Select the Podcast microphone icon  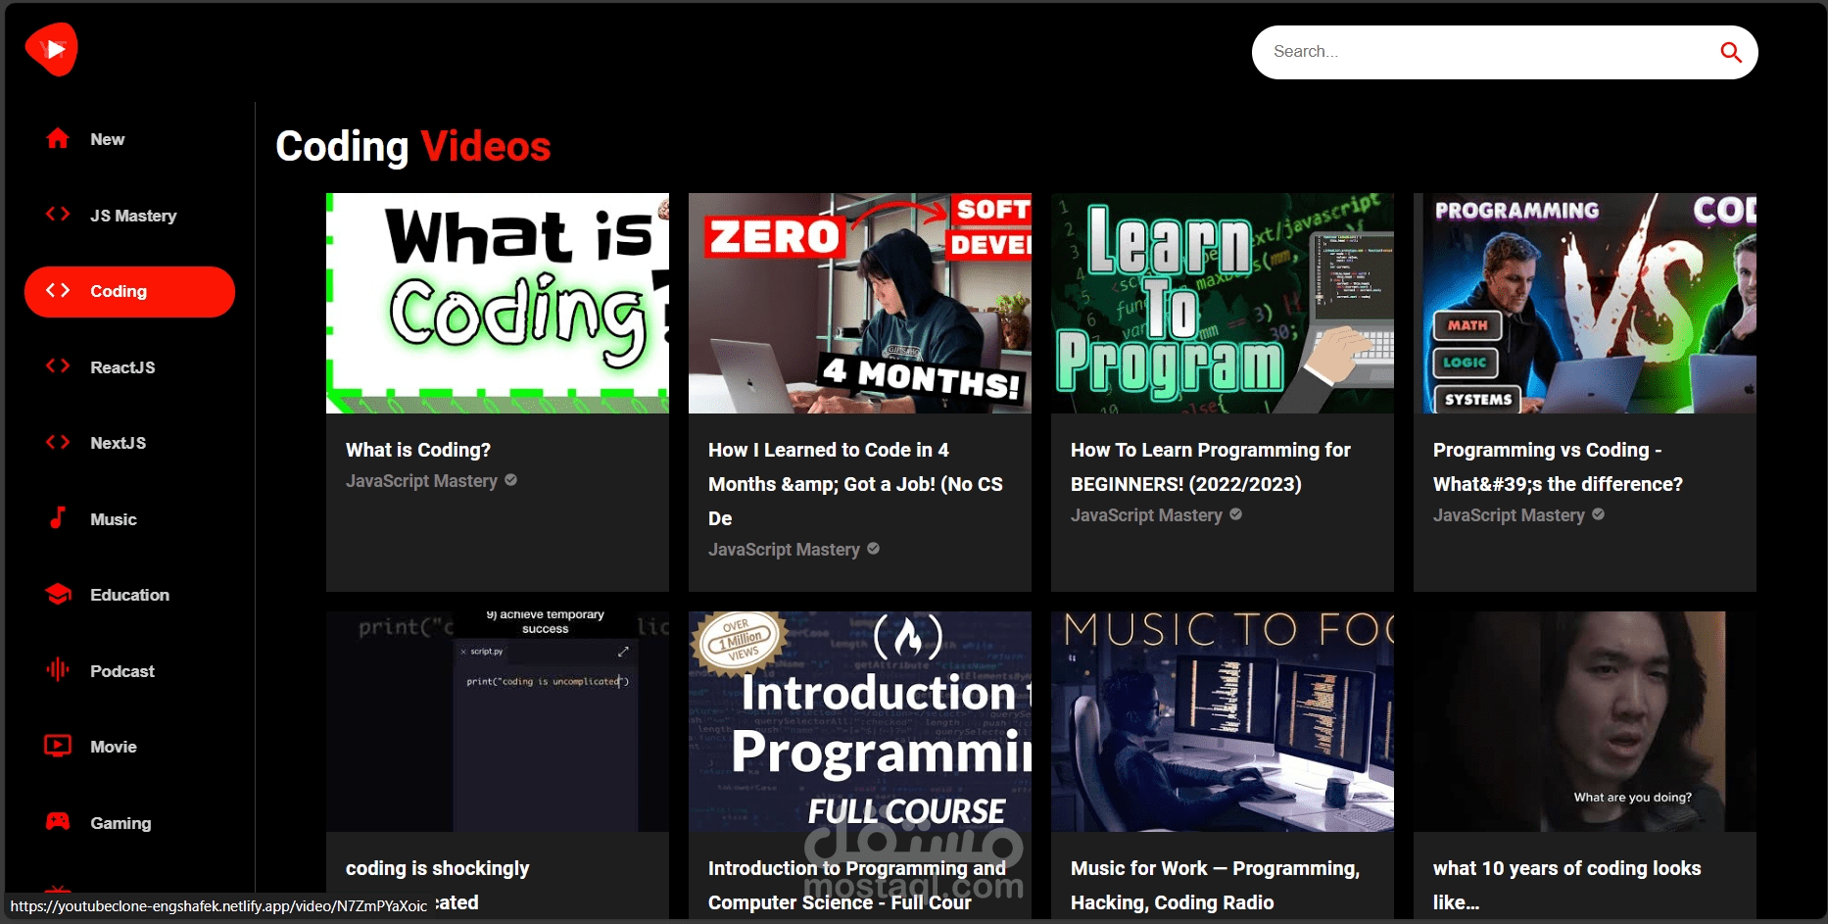click(x=58, y=670)
